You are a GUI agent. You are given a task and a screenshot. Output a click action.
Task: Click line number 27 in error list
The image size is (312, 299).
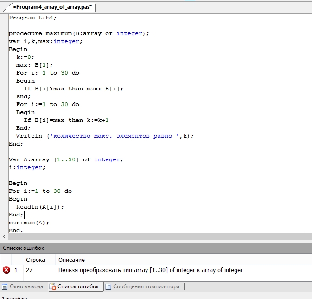29,270
